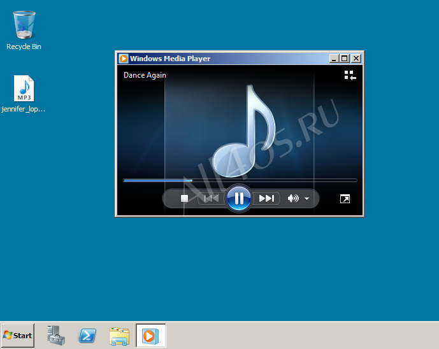Open the Start menu
The image size is (439, 349).
coord(18,335)
